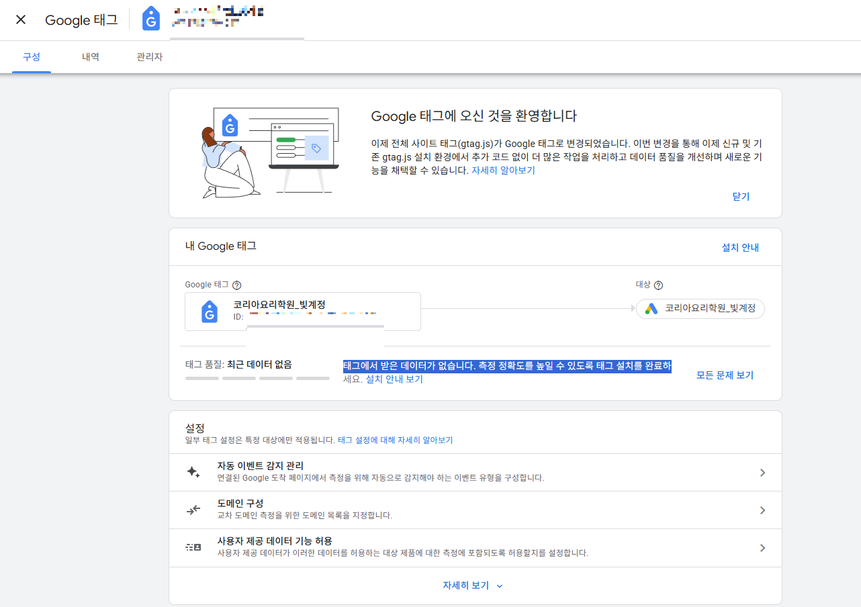This screenshot has width=861, height=607.
Task: Click the tag quality progress bar
Action: coord(257,379)
